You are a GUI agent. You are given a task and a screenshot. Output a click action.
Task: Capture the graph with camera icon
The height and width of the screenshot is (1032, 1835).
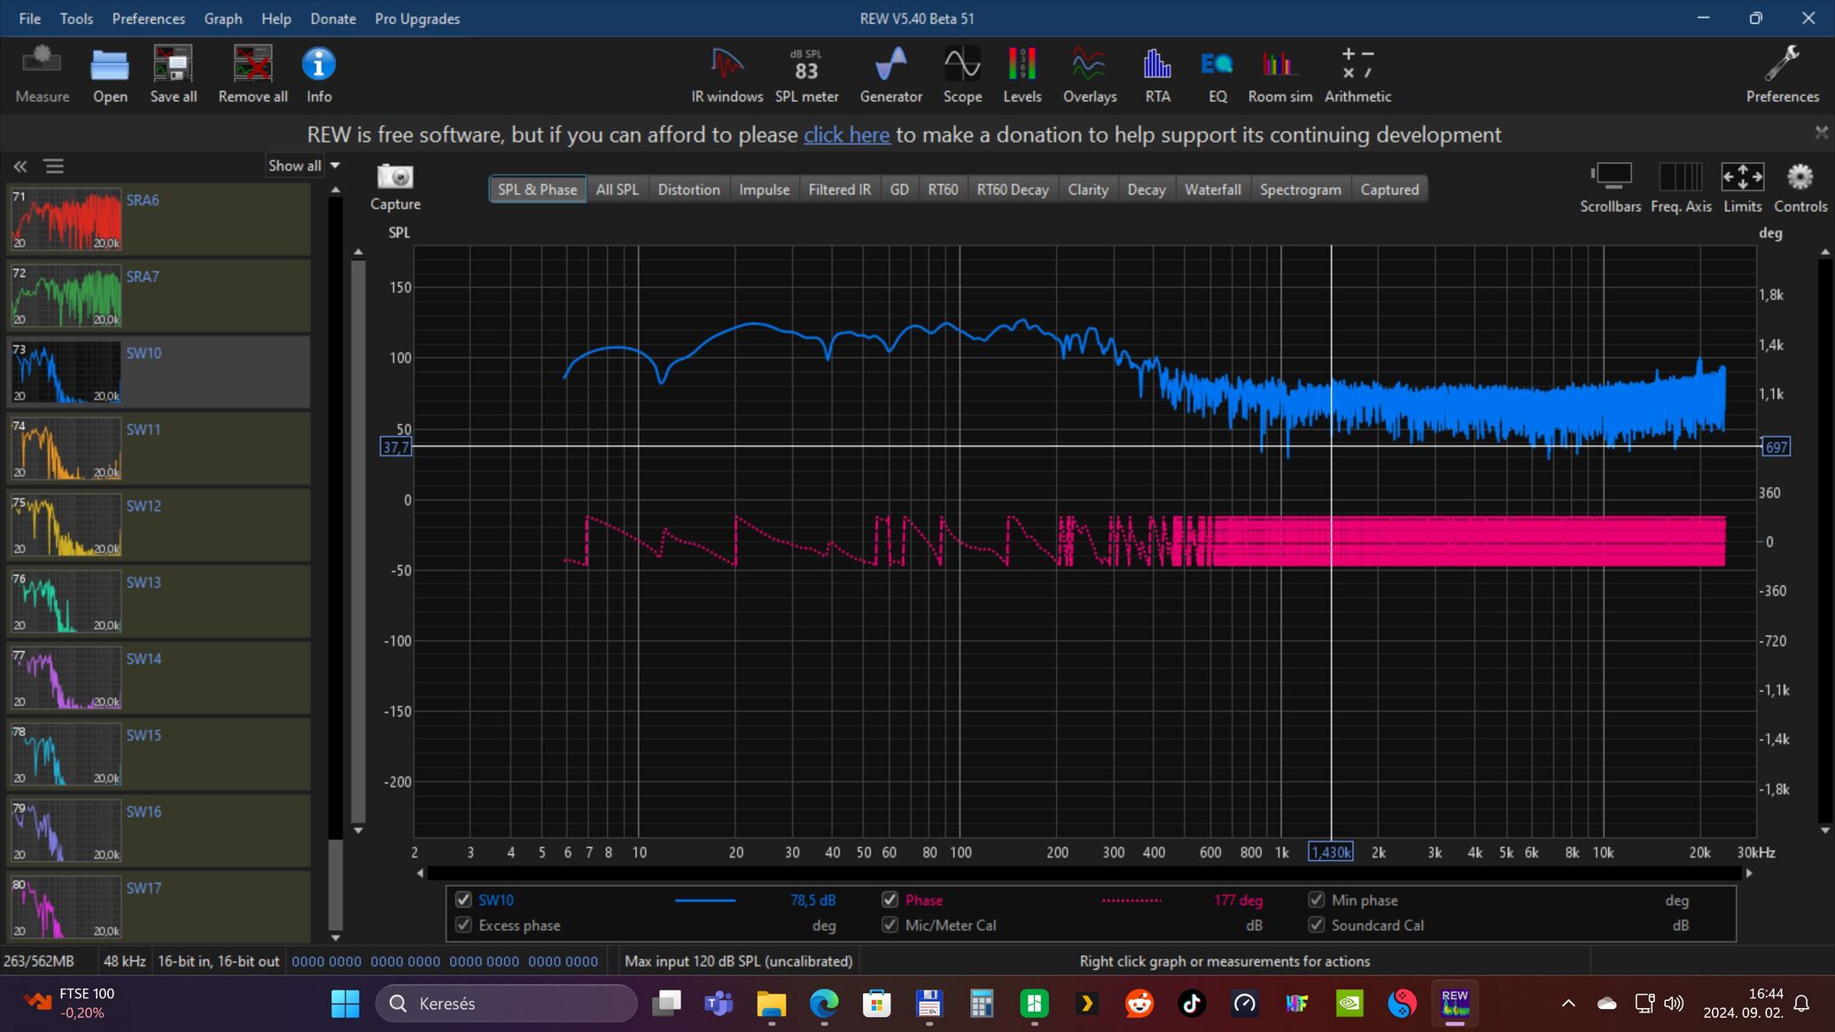pos(395,187)
